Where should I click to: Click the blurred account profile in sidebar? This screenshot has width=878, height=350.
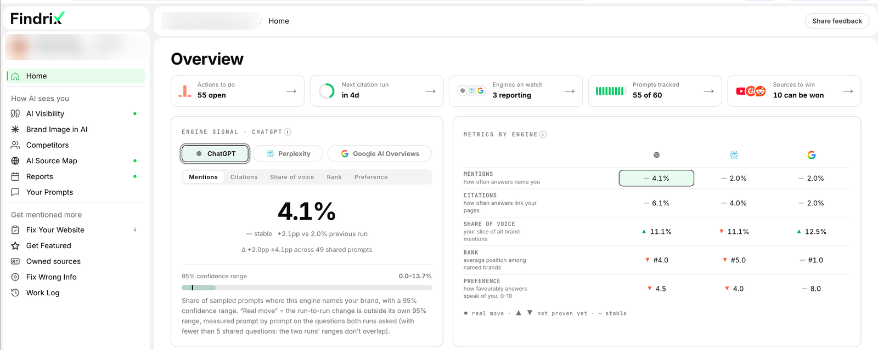click(76, 47)
